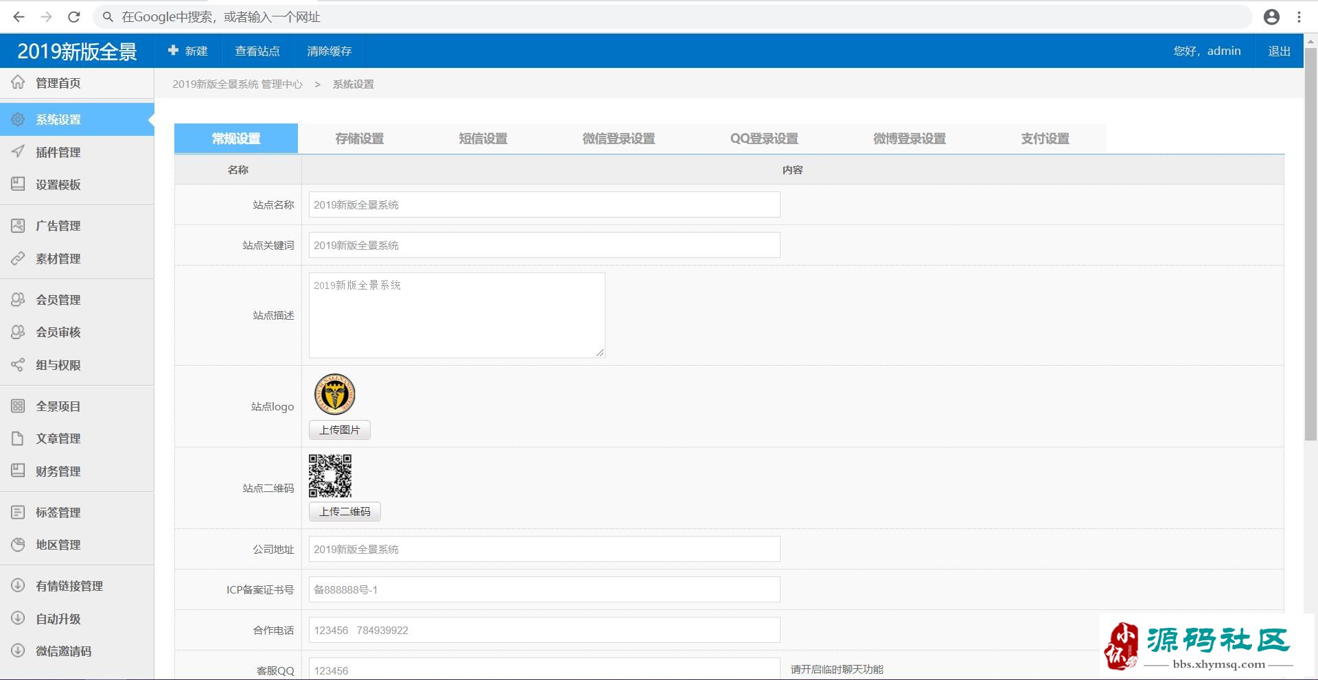This screenshot has width=1318, height=680.
Task: Click the page vertical scrollbar
Action: click(1310, 247)
